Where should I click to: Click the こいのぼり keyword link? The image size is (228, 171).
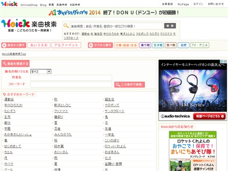point(112,140)
